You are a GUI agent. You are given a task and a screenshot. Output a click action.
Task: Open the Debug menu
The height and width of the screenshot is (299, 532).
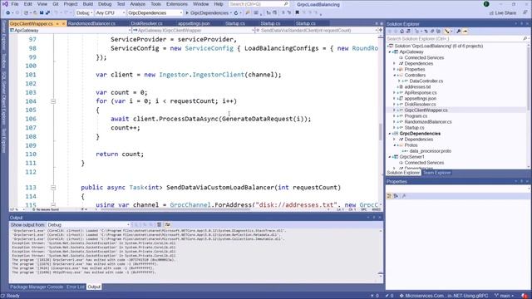coord(105,4)
